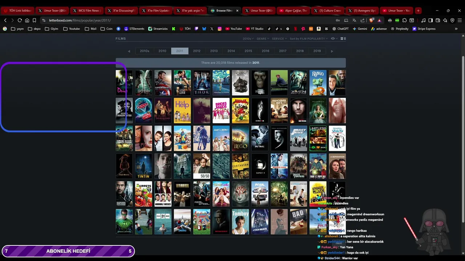Viewport: 465px width, 261px height.
Task: Open the Moneyball film poster
Action: click(279, 83)
